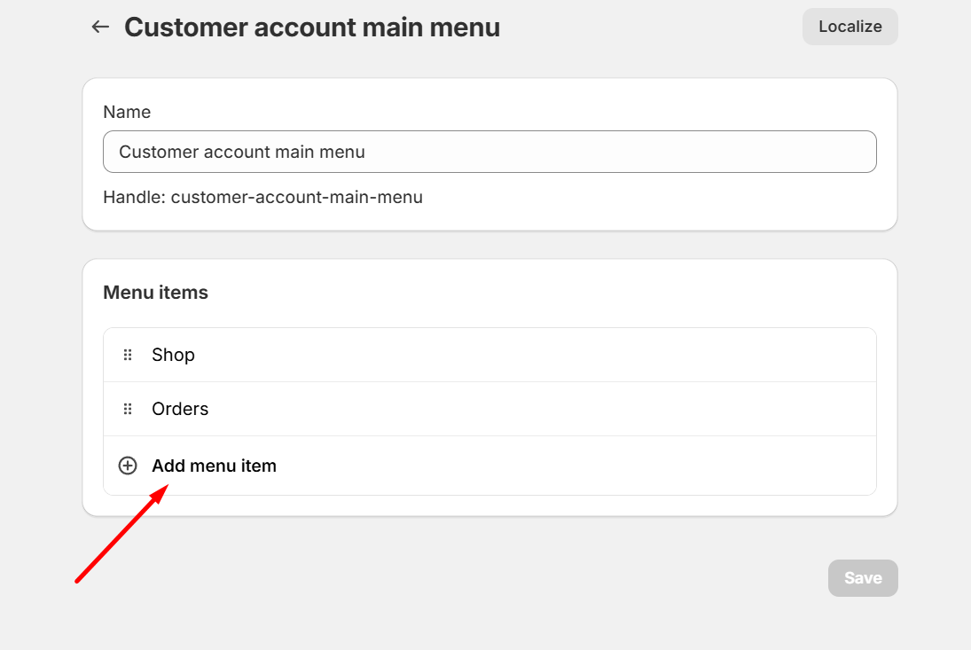
Task: Open the Orders menu item
Action: tap(180, 409)
